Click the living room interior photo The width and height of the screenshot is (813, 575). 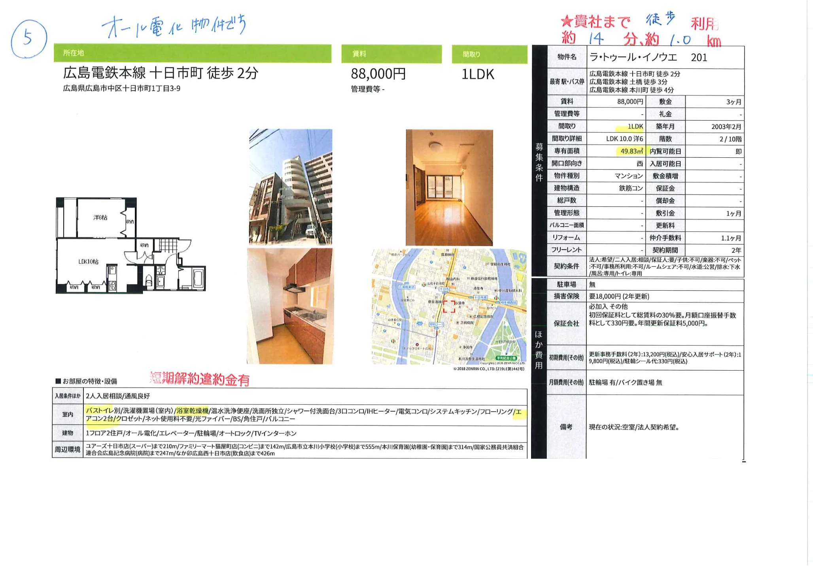pos(449,187)
